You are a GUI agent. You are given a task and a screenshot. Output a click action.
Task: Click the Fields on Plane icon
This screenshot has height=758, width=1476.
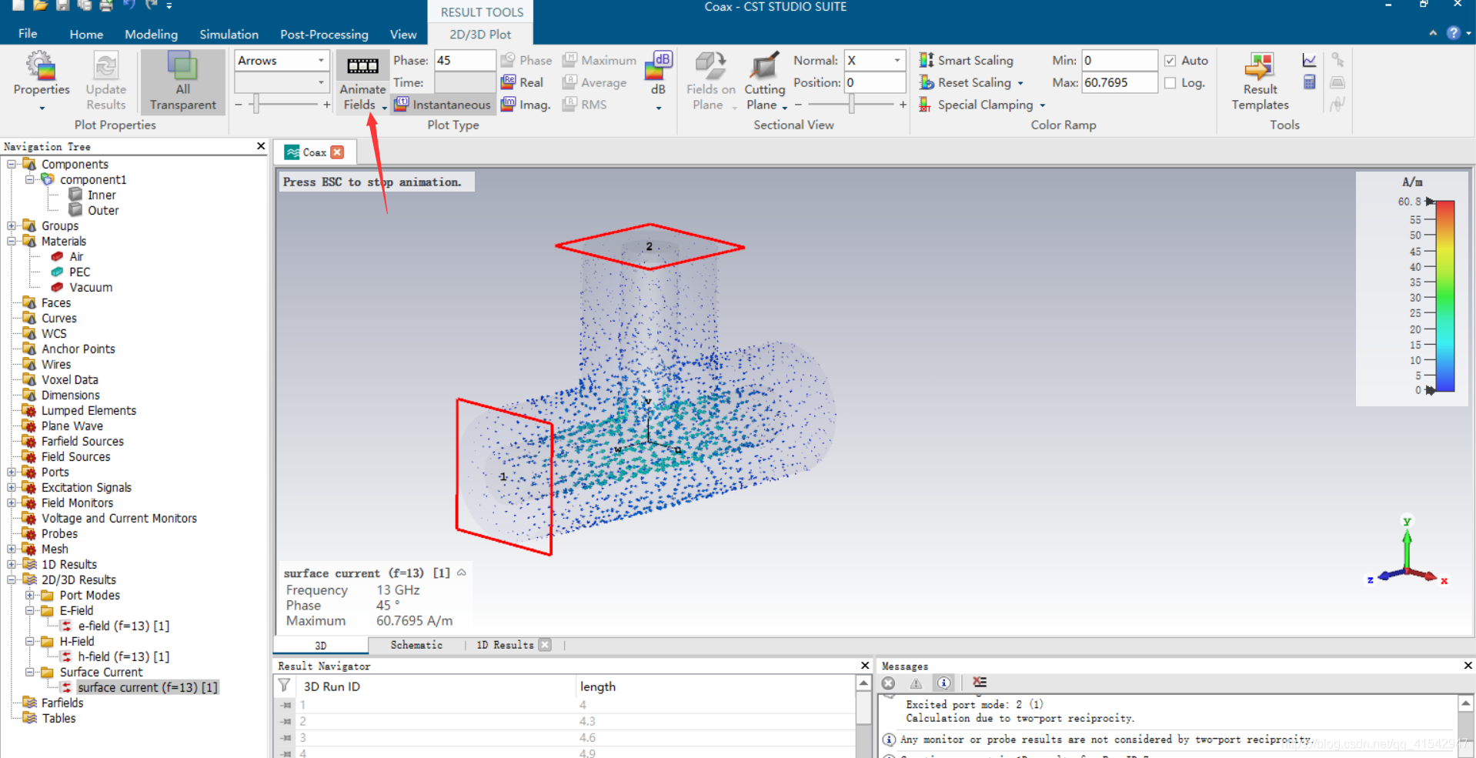click(710, 65)
